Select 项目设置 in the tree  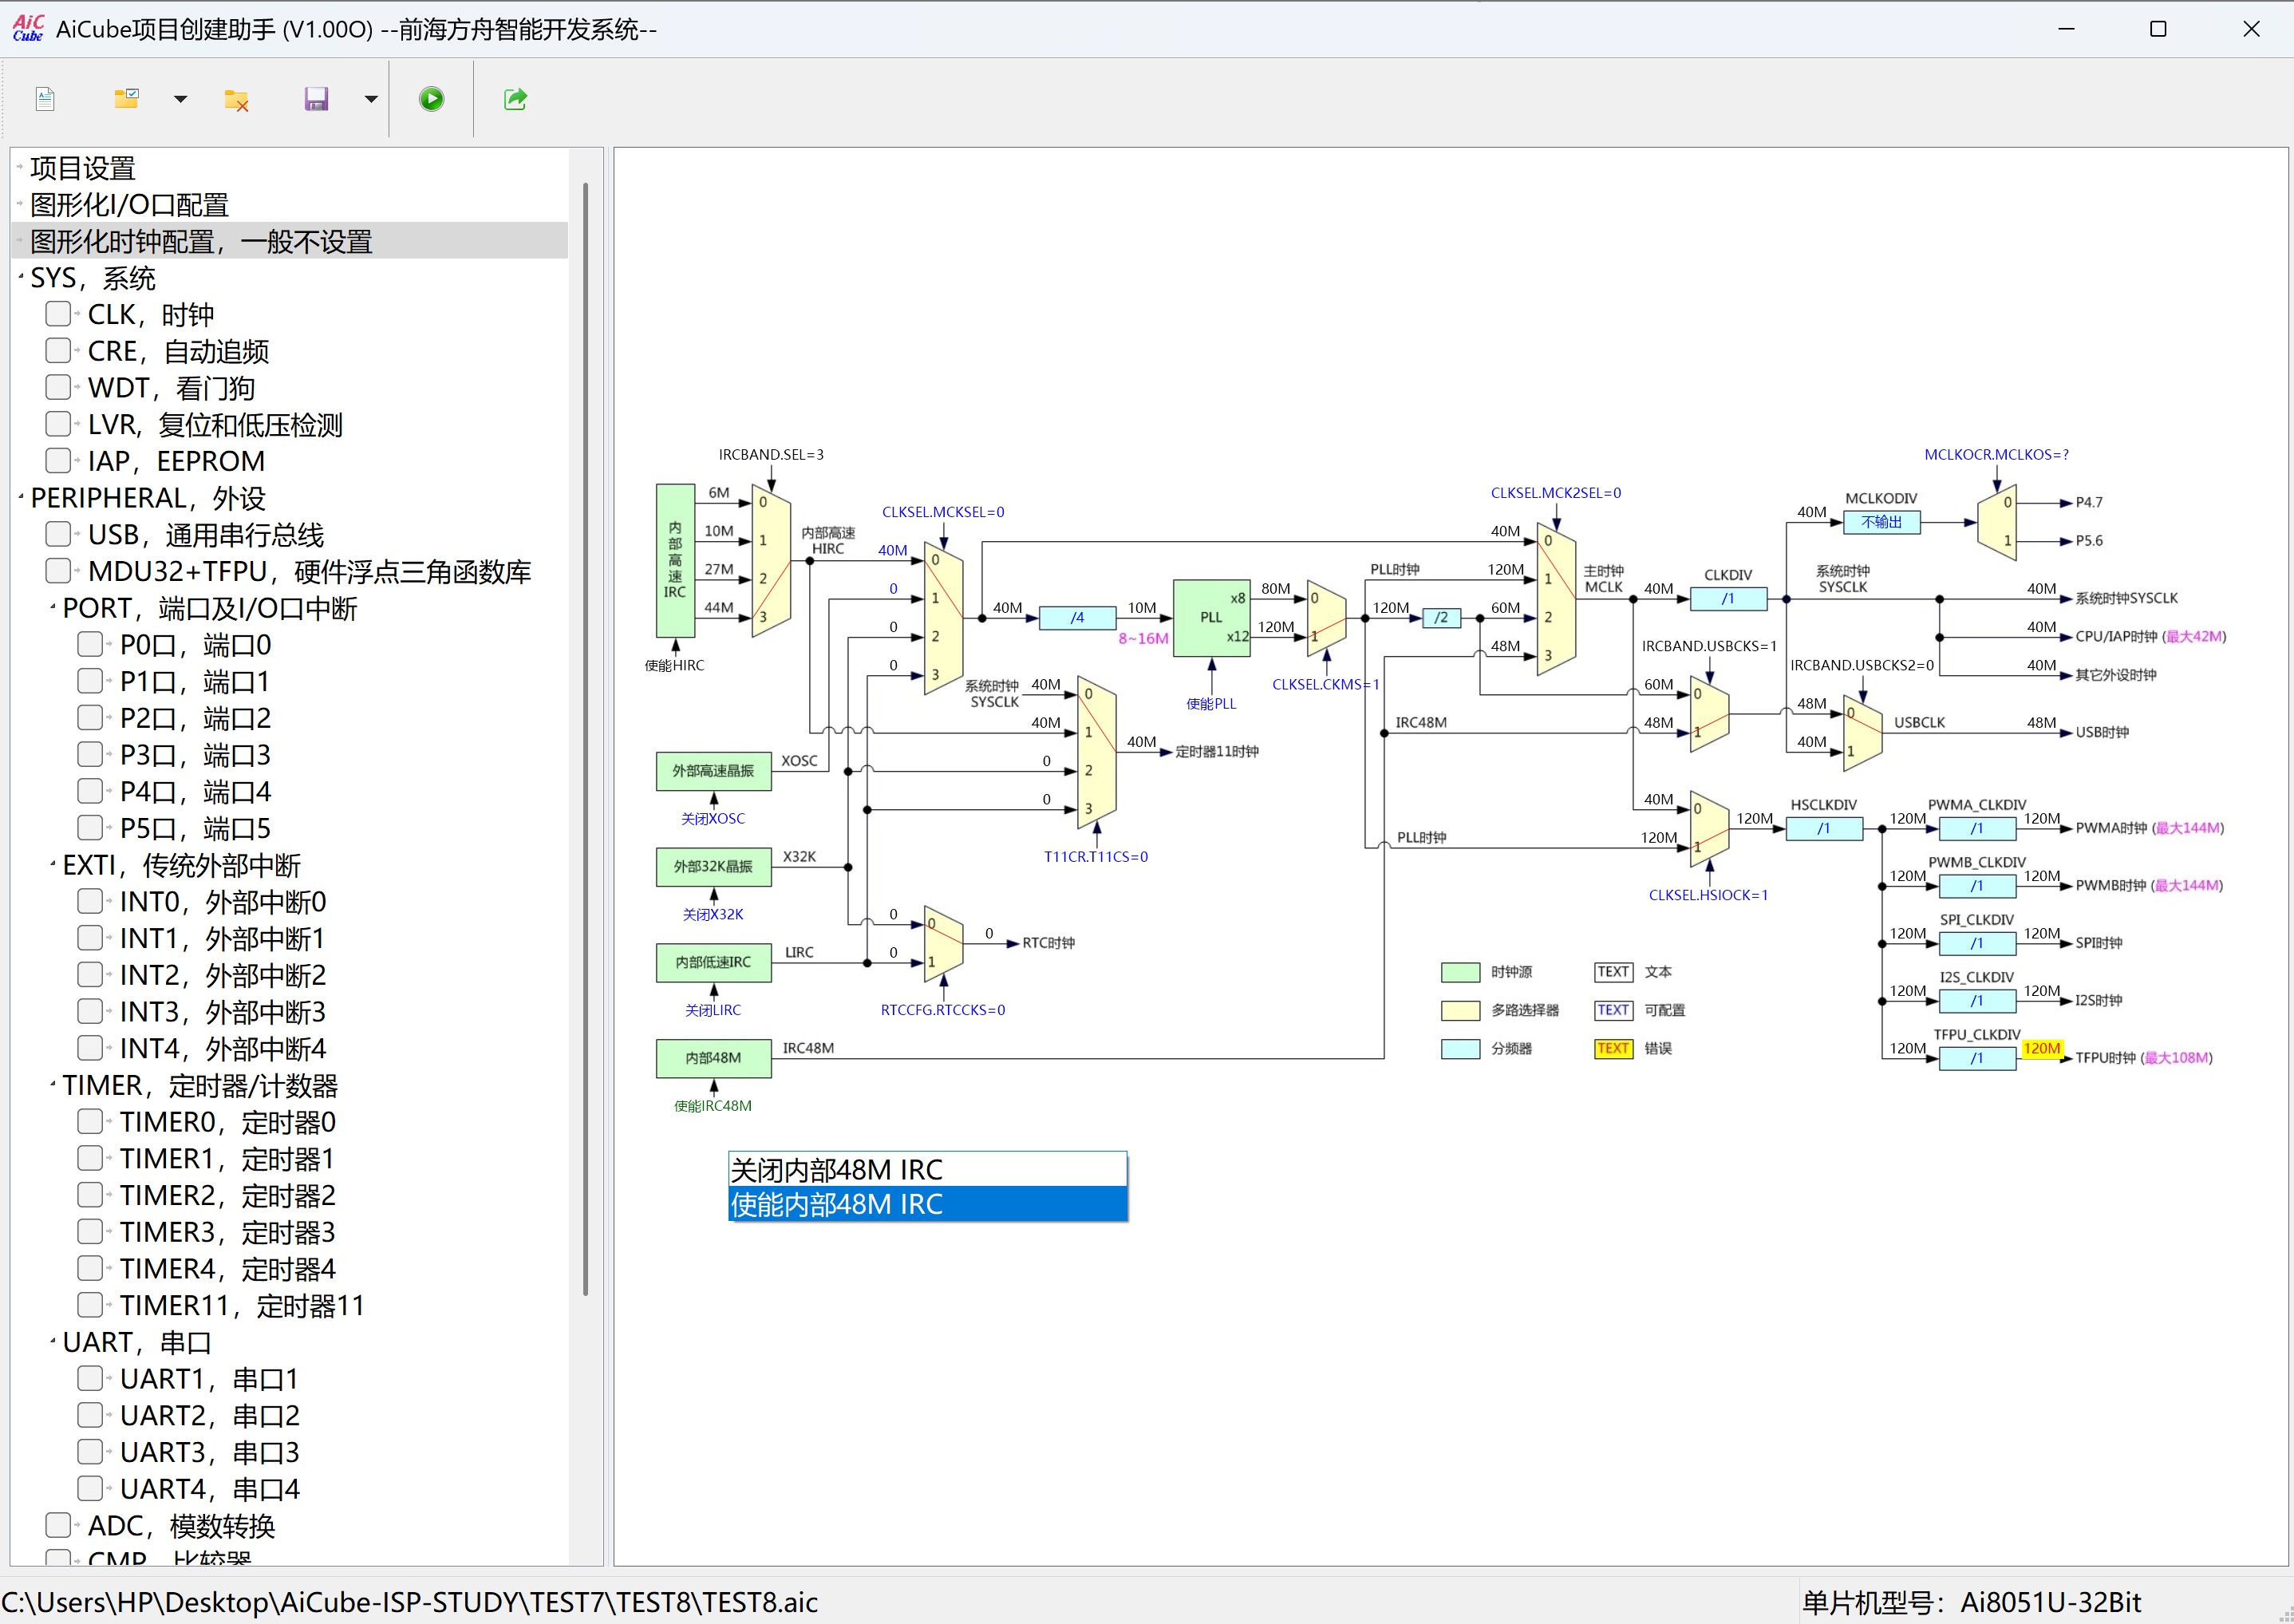click(x=83, y=168)
